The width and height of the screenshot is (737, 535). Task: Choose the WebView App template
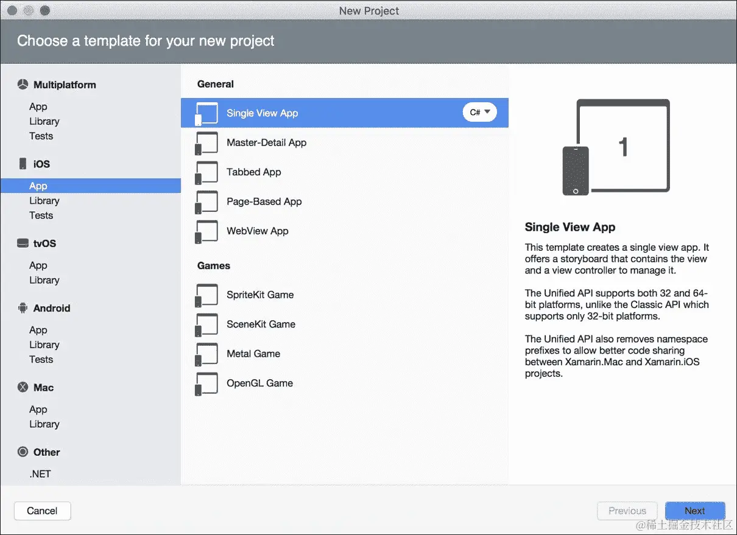click(345, 231)
